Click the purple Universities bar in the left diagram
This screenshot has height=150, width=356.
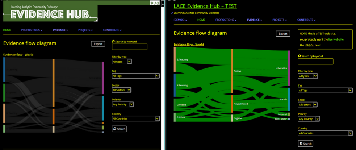[103, 78]
